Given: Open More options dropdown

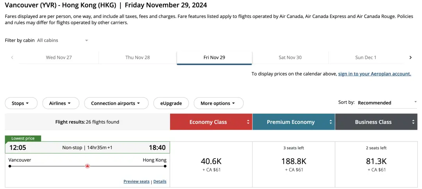Looking at the screenshot, I should tap(218, 103).
